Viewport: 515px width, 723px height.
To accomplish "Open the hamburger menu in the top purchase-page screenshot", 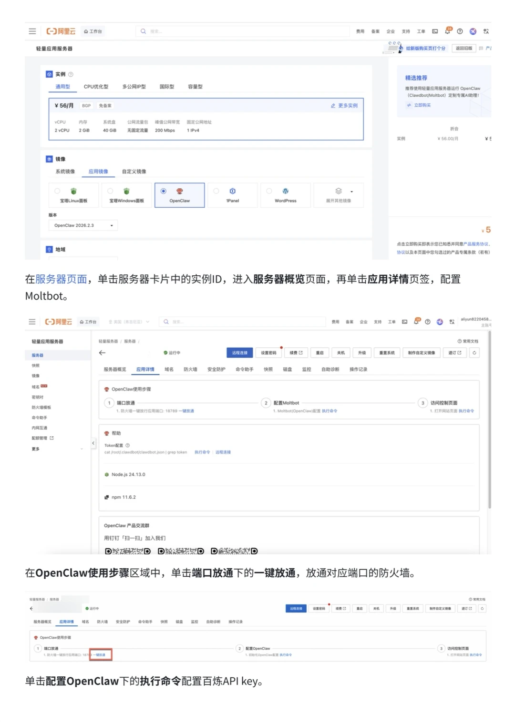I will pos(32,31).
